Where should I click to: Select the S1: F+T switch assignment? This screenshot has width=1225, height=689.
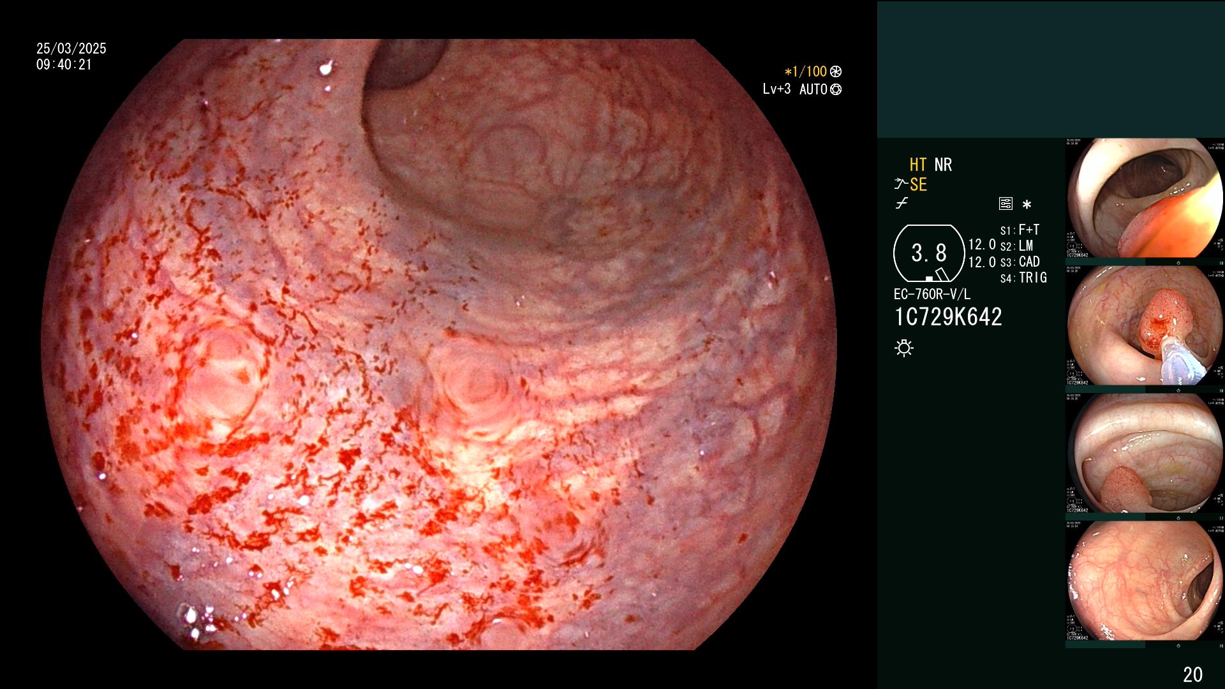click(x=1020, y=230)
